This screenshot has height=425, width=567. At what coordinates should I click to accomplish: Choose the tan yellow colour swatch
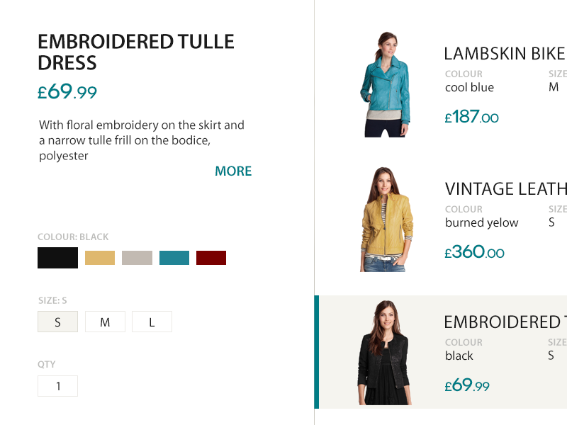[100, 258]
